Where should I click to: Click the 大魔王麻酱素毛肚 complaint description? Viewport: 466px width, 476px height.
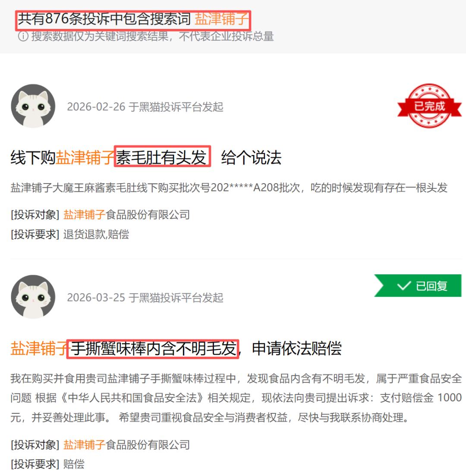point(229,187)
